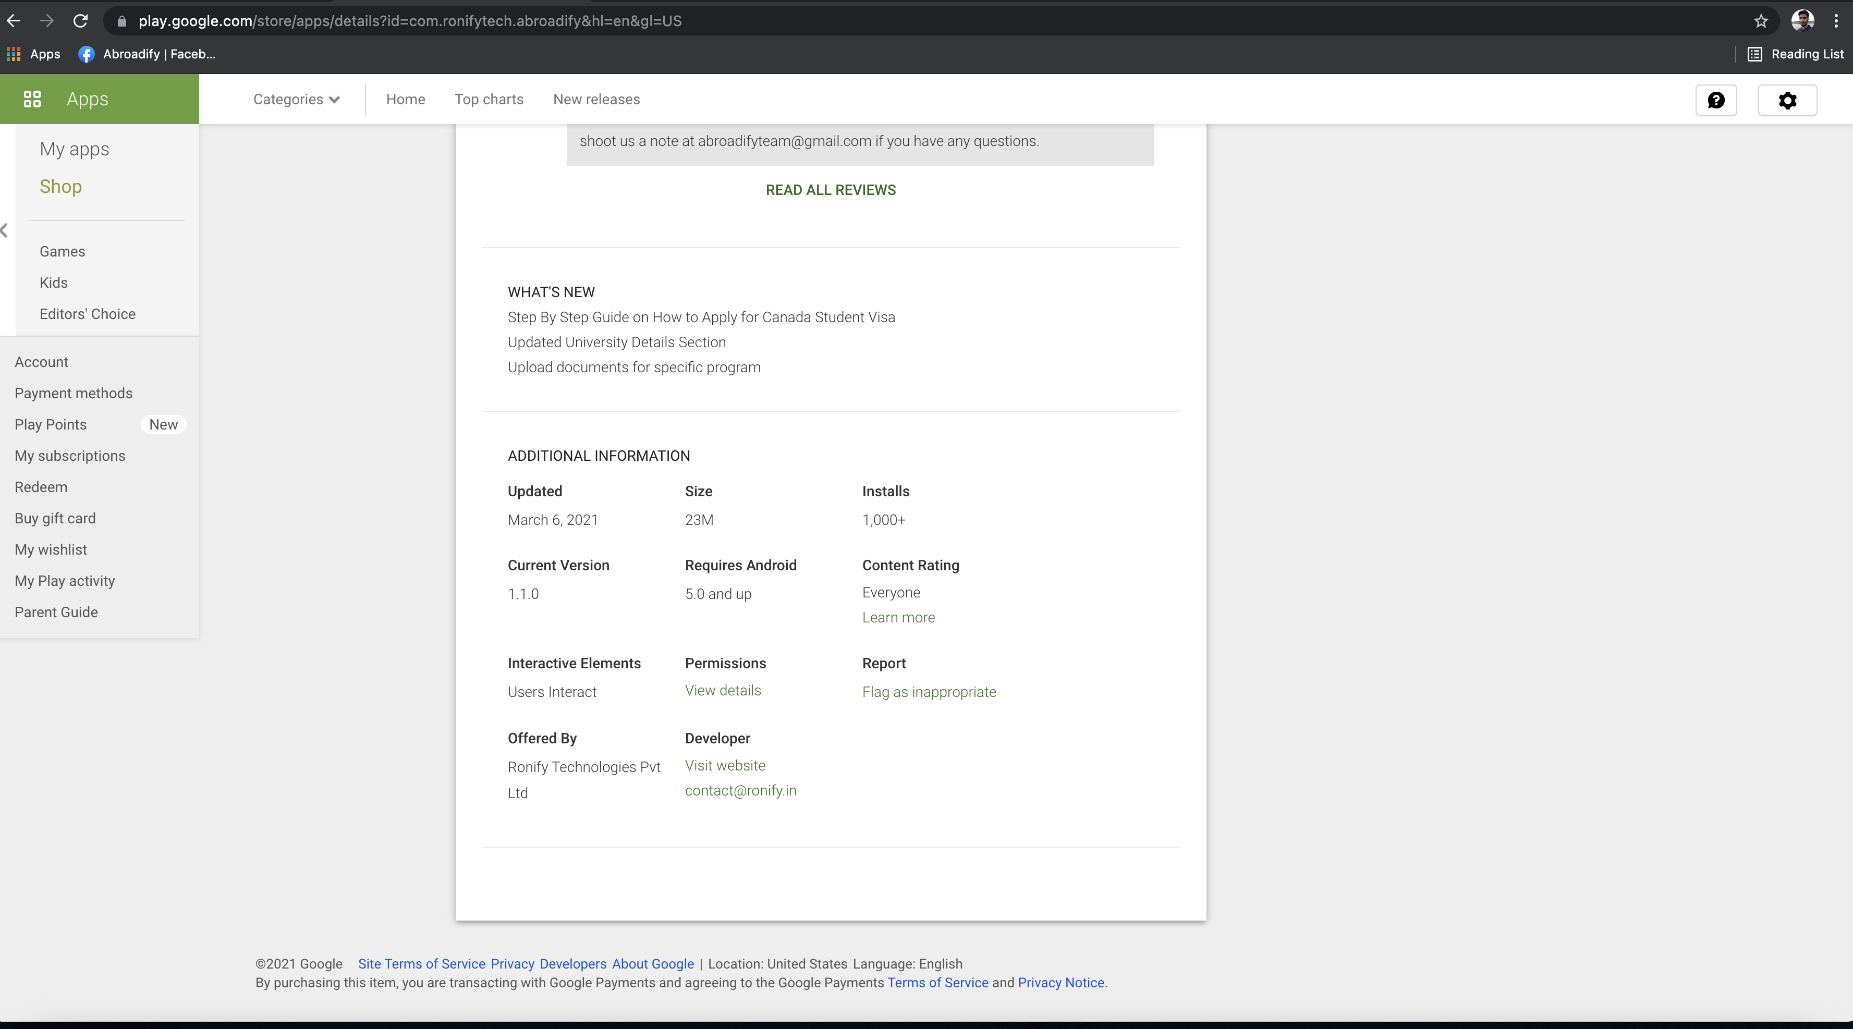Click the profile avatar in the browser toolbar
Screen dimensions: 1853x1029
1802,21
